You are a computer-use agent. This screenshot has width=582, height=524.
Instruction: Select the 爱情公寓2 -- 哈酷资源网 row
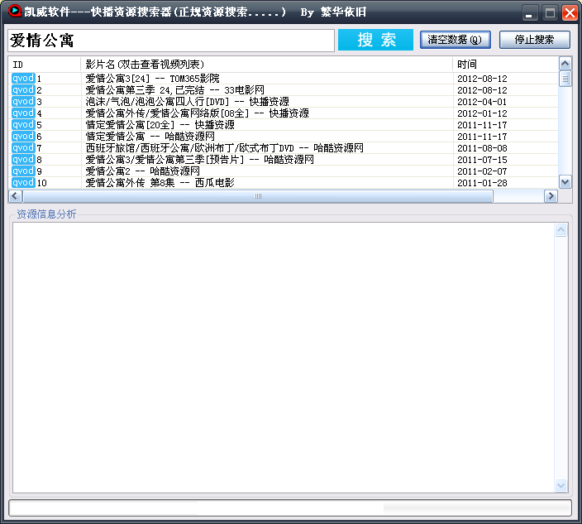pyautogui.click(x=142, y=171)
